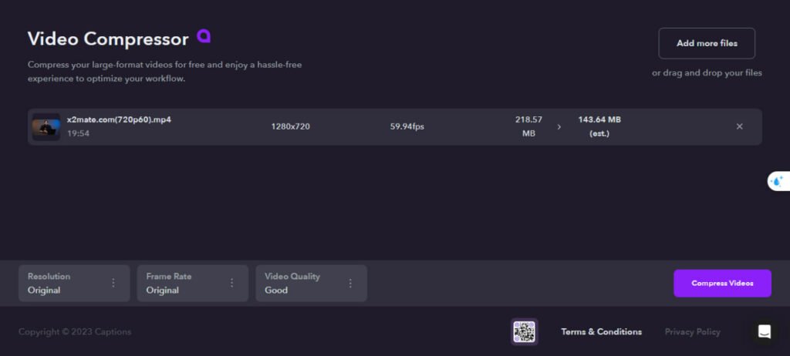Open the Privacy Policy link
This screenshot has height=356, width=790.
(692, 331)
